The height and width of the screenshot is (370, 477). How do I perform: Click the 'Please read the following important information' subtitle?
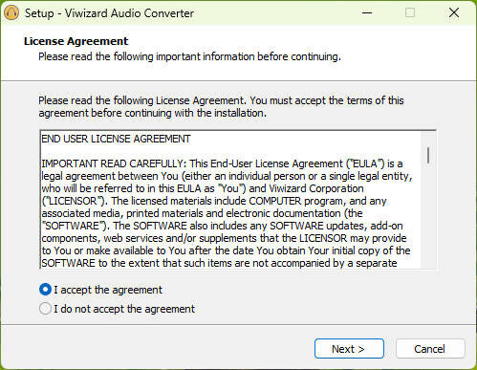(x=189, y=56)
